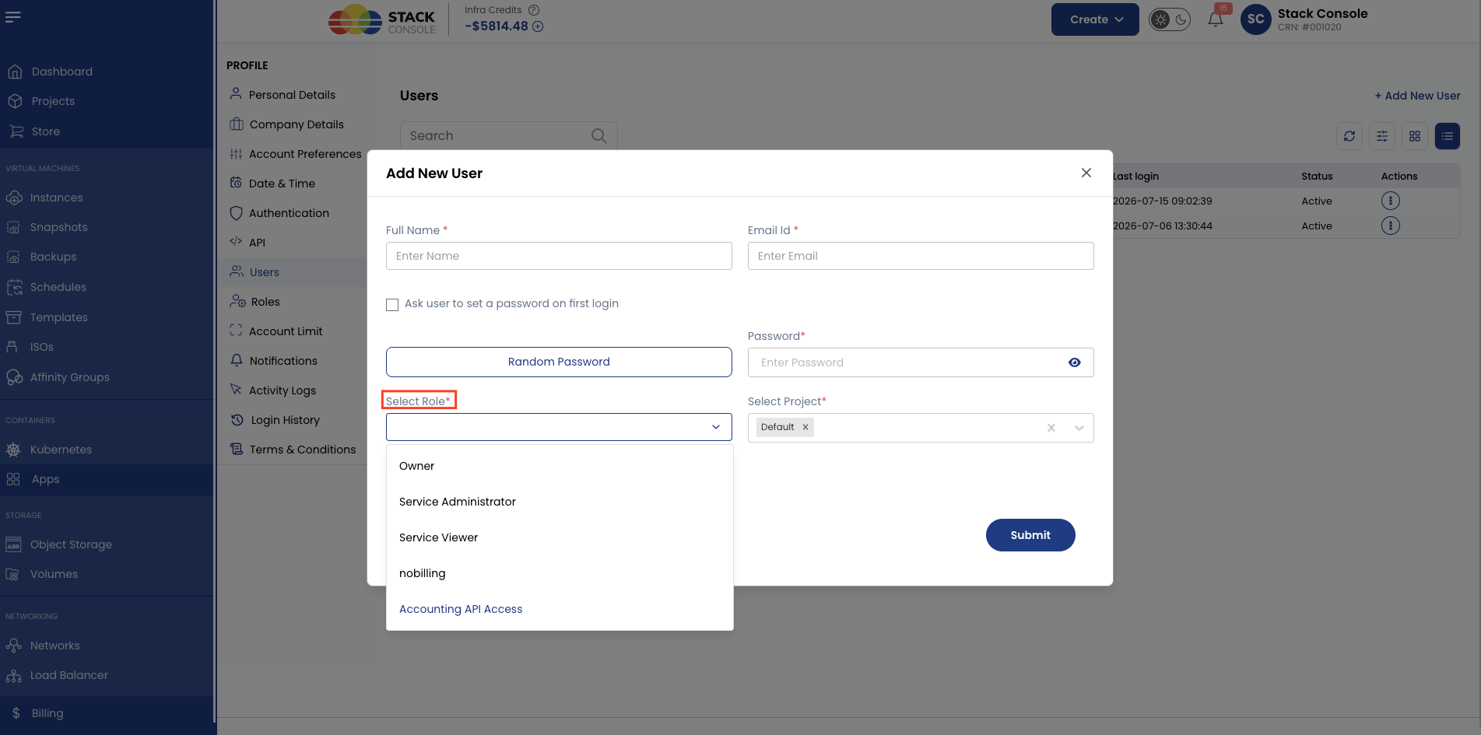Click the Object Storage icon
This screenshot has width=1481, height=735.
pos(13,544)
